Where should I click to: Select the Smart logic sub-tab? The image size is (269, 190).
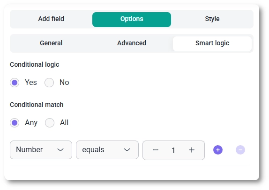pos(212,44)
